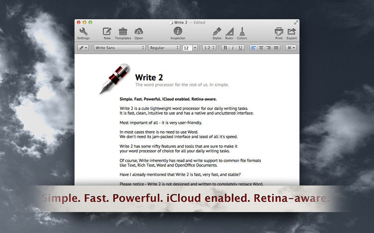Toggle the Ruler
Screen dimensions: 374x233
click(229, 34)
